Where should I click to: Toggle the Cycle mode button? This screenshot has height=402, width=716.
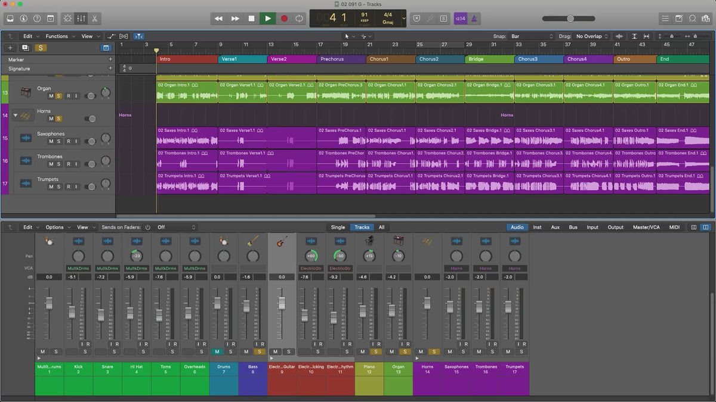click(299, 18)
